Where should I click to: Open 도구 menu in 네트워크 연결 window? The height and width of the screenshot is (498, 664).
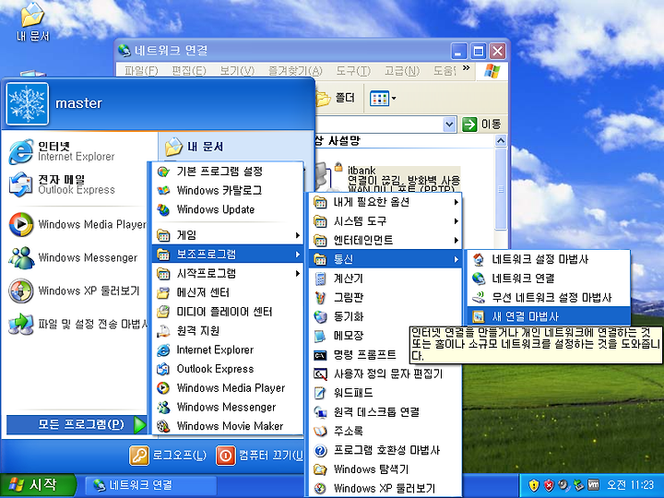(353, 71)
